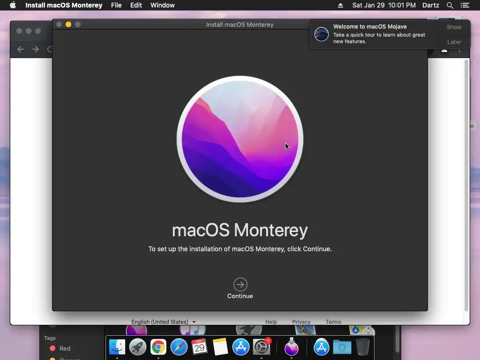Open the Apple menu
480x360 pixels.
pyautogui.click(x=13, y=5)
